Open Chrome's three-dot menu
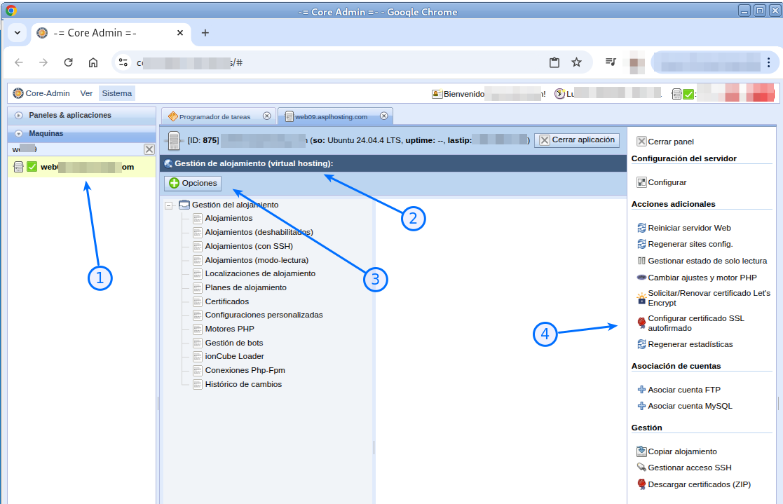This screenshot has width=783, height=504. click(x=768, y=62)
